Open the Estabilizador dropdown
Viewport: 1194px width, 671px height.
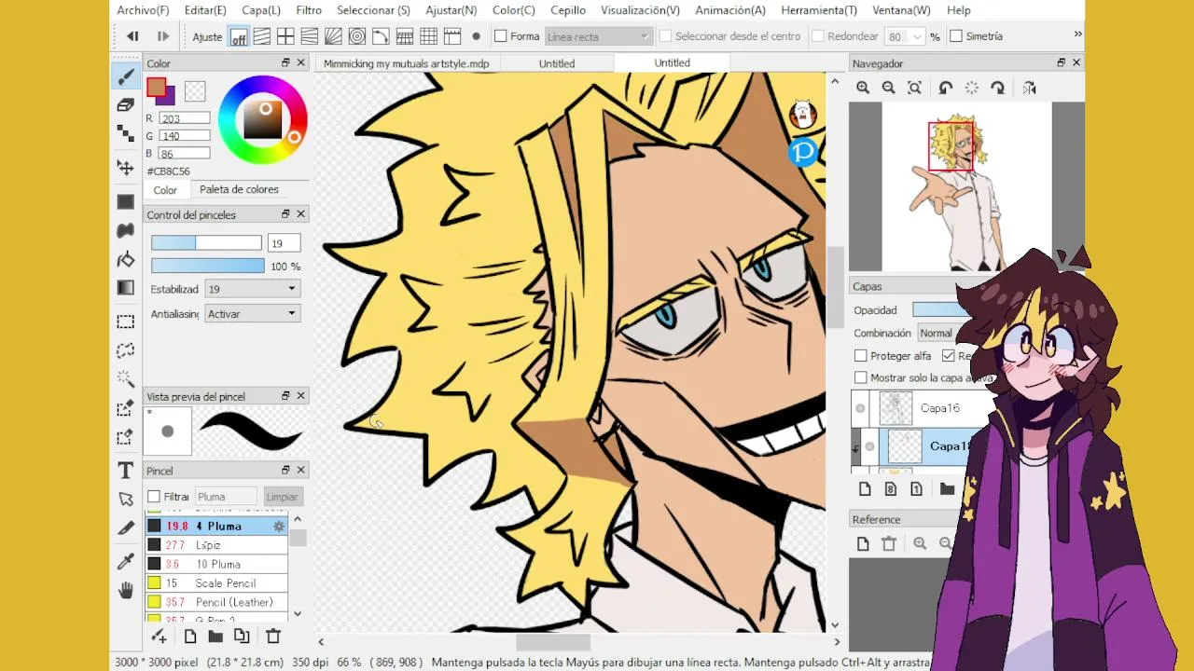point(252,289)
